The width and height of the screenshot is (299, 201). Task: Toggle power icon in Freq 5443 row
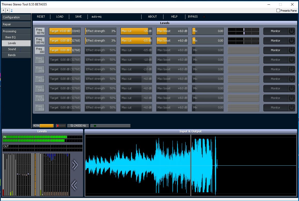[x=291, y=88]
